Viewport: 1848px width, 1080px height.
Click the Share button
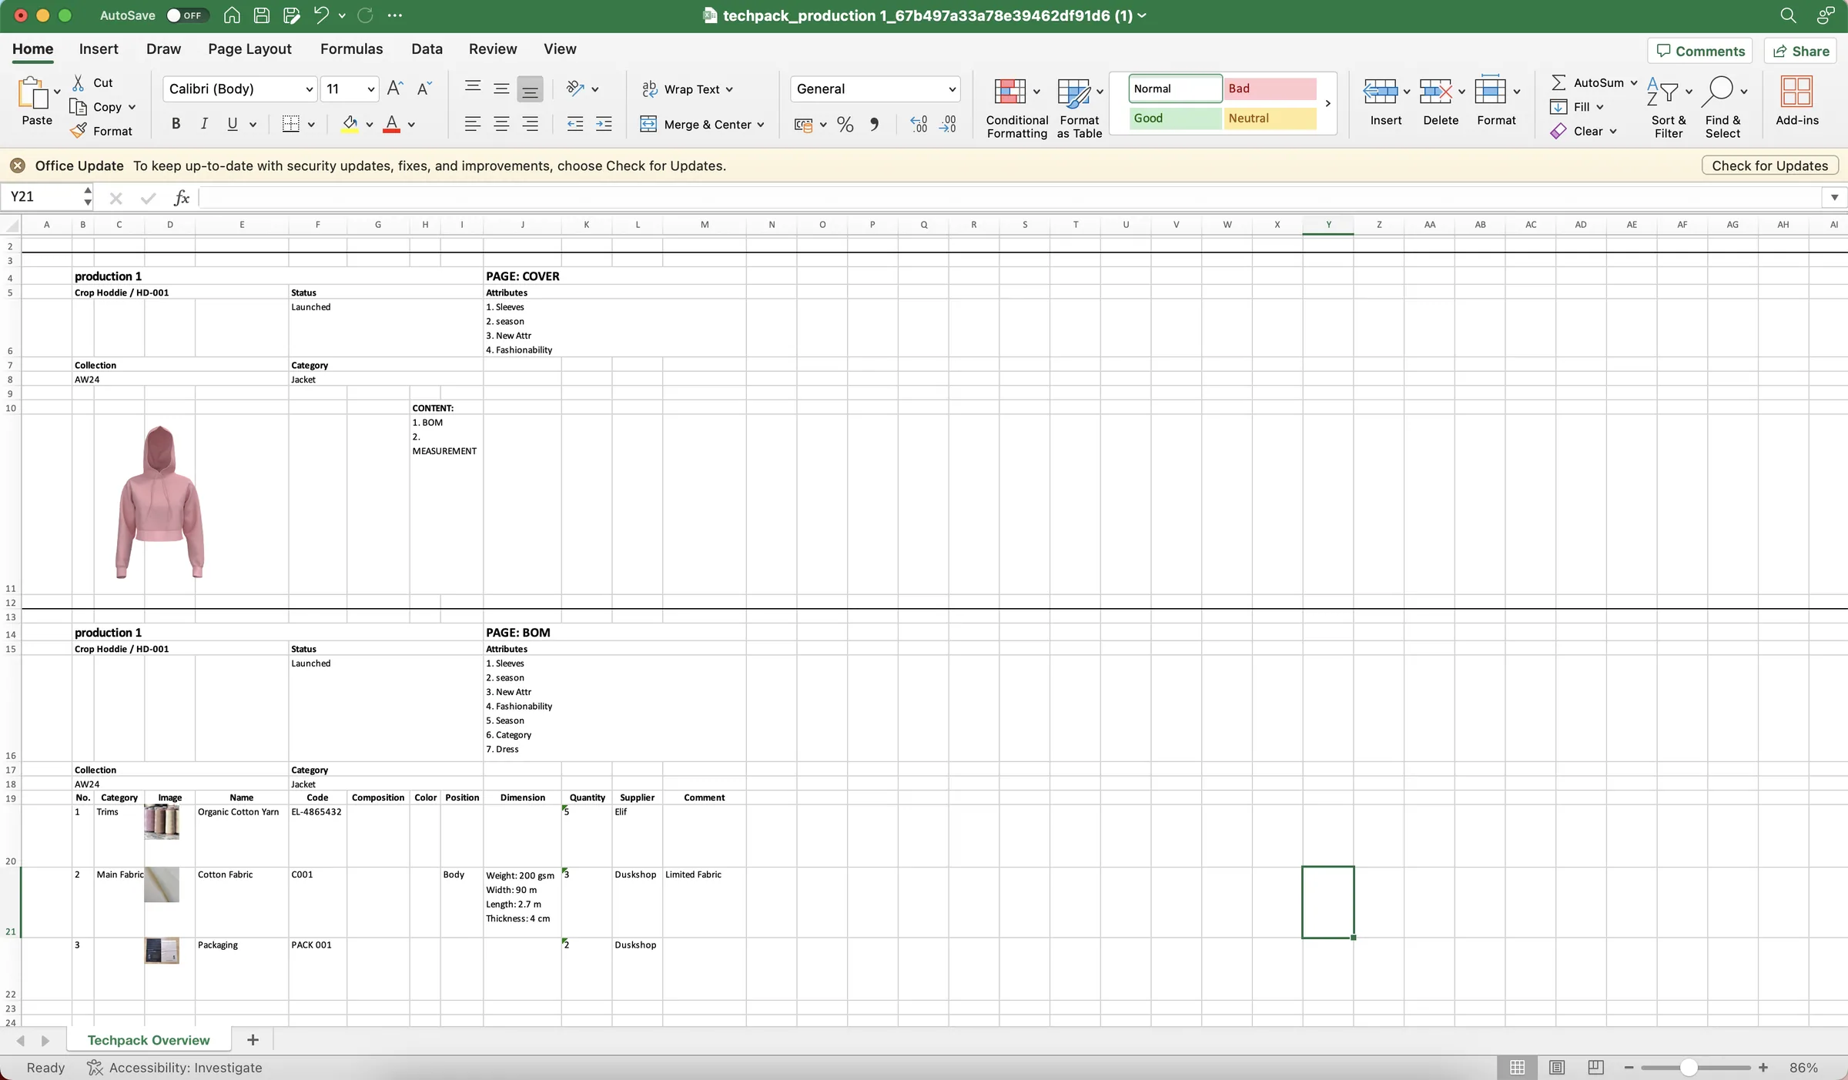1800,51
